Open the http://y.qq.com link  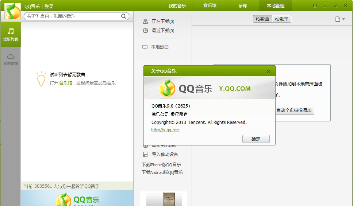[165, 130]
